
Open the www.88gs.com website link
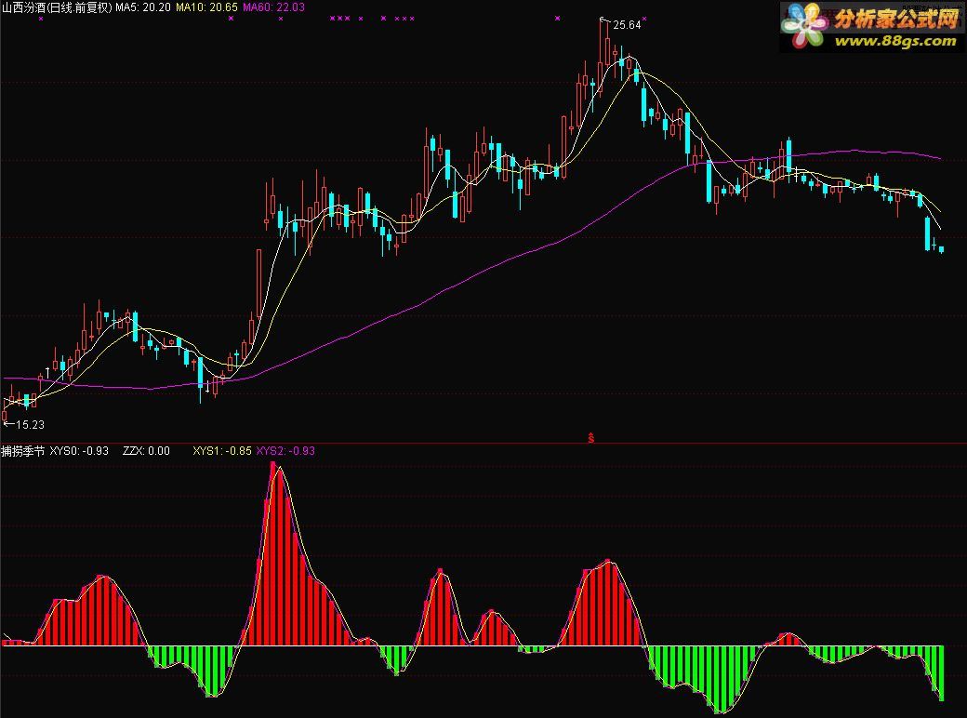(x=895, y=41)
